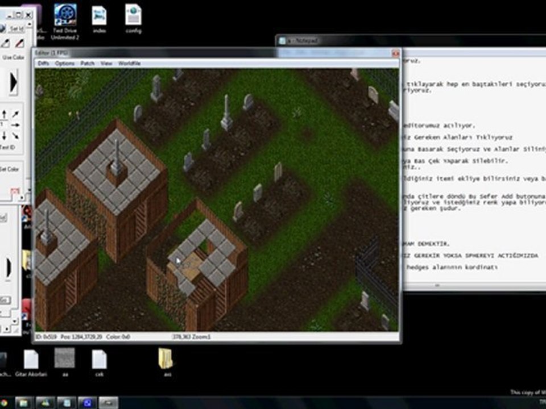Click the scroll-up arrow in tool panel
The width and height of the screenshot is (546, 409).
(x=29, y=24)
